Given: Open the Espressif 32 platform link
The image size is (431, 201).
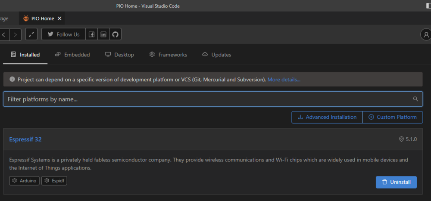Looking at the screenshot, I should (x=25, y=139).
